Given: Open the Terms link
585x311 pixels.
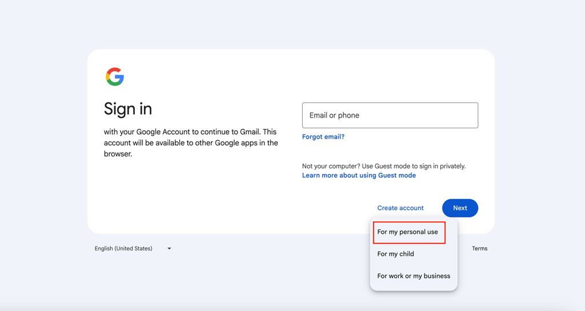Looking at the screenshot, I should point(479,248).
